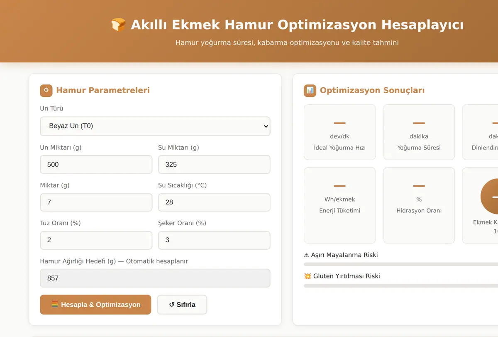This screenshot has width=498, height=337.
Task: Click the Un Miktarı input showing 500
Action: pos(96,165)
